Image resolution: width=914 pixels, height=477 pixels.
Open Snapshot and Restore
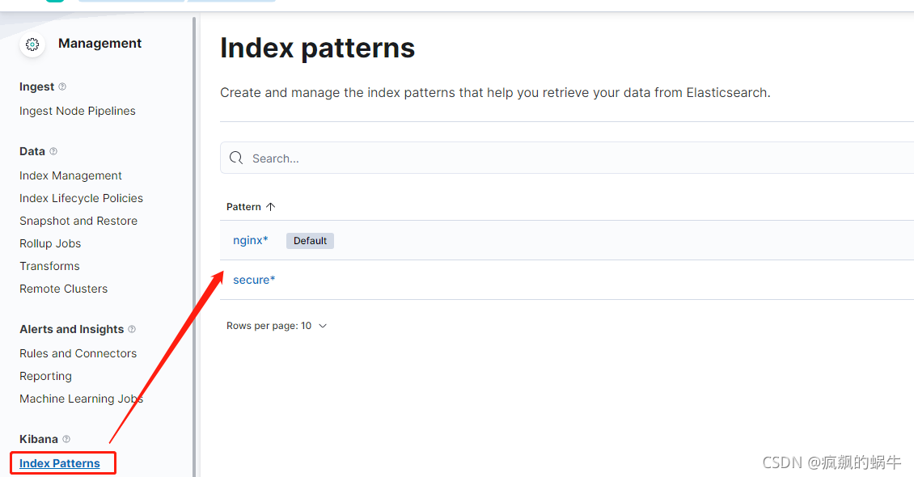tap(78, 221)
